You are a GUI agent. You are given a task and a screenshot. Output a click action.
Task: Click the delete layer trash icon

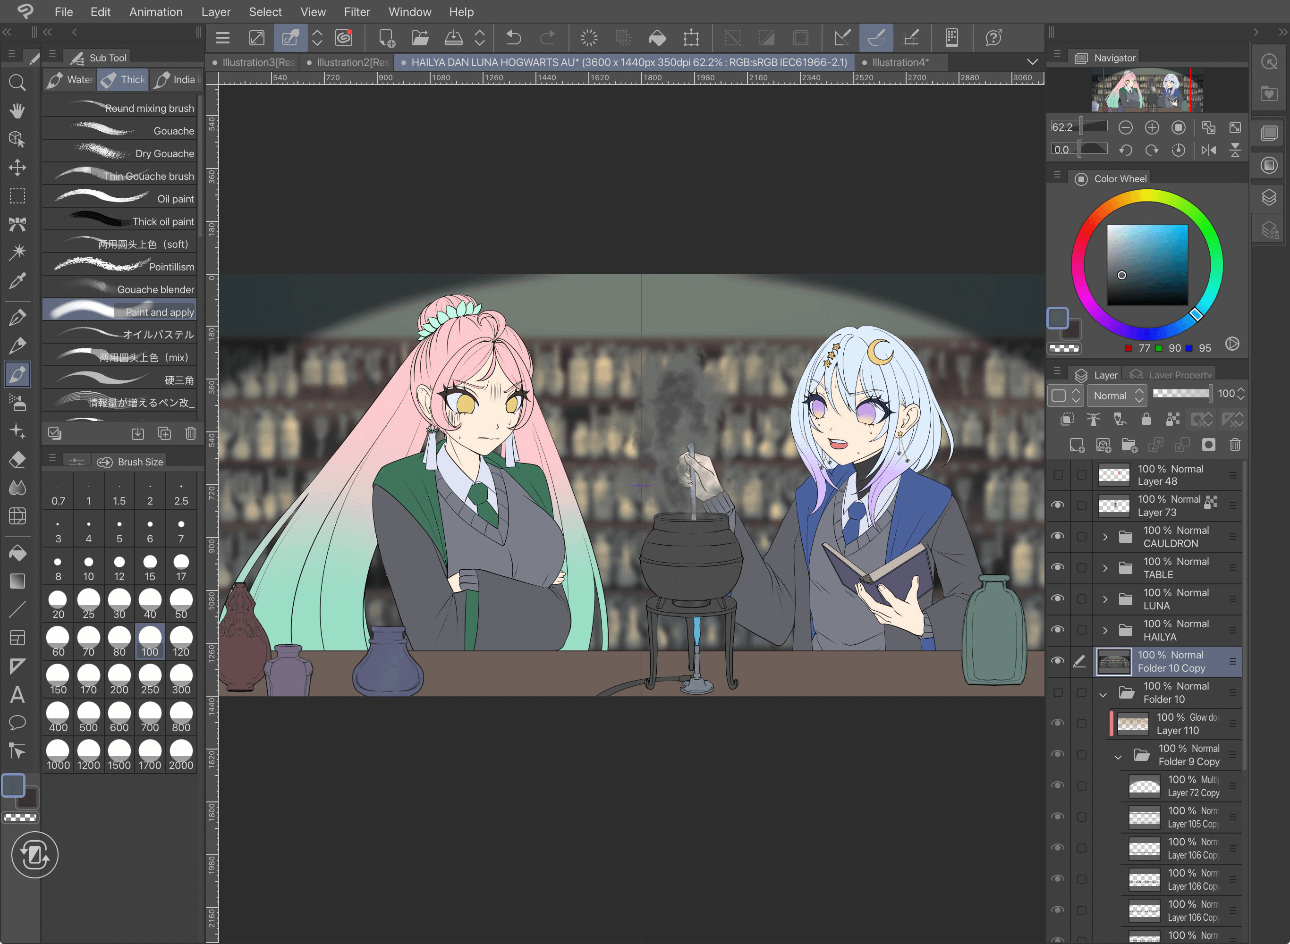[x=1235, y=445]
